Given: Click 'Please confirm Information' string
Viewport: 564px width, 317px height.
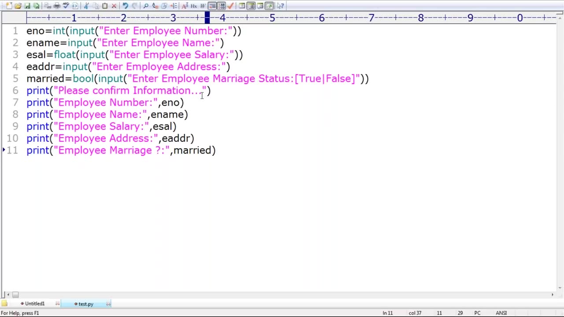Looking at the screenshot, I should tap(130, 90).
